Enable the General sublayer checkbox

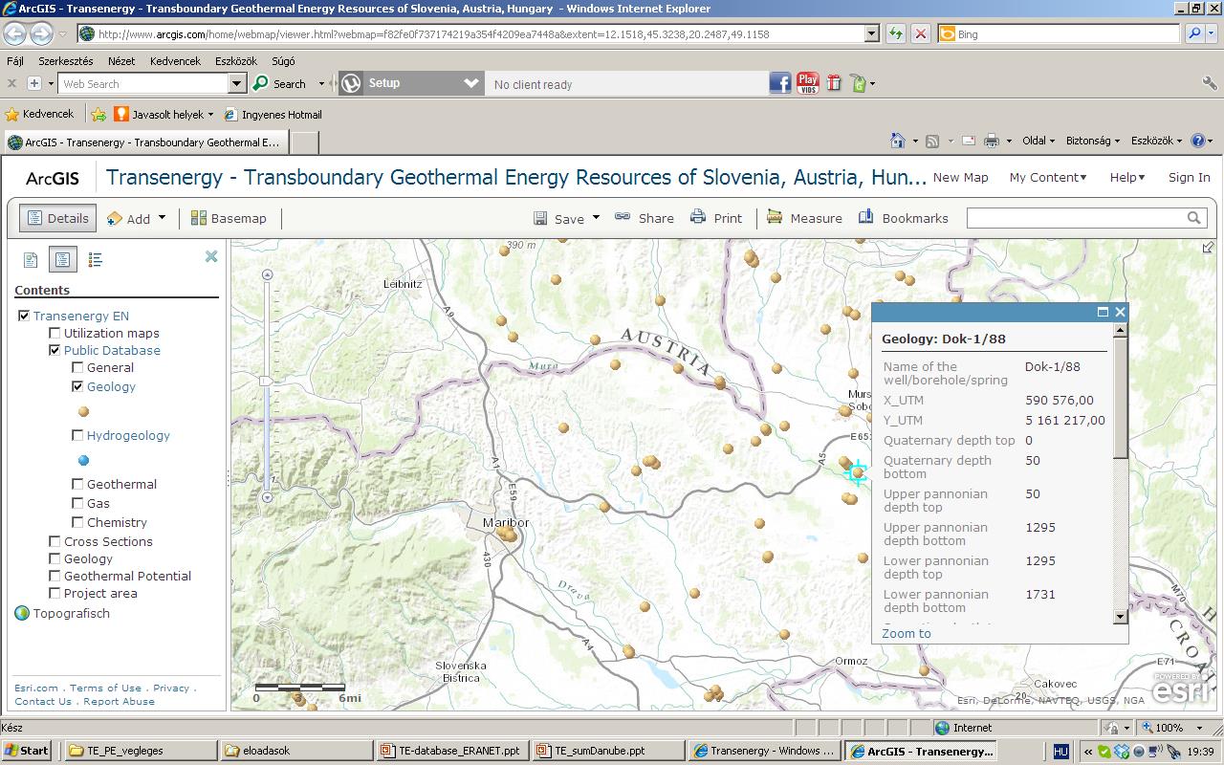click(x=77, y=367)
